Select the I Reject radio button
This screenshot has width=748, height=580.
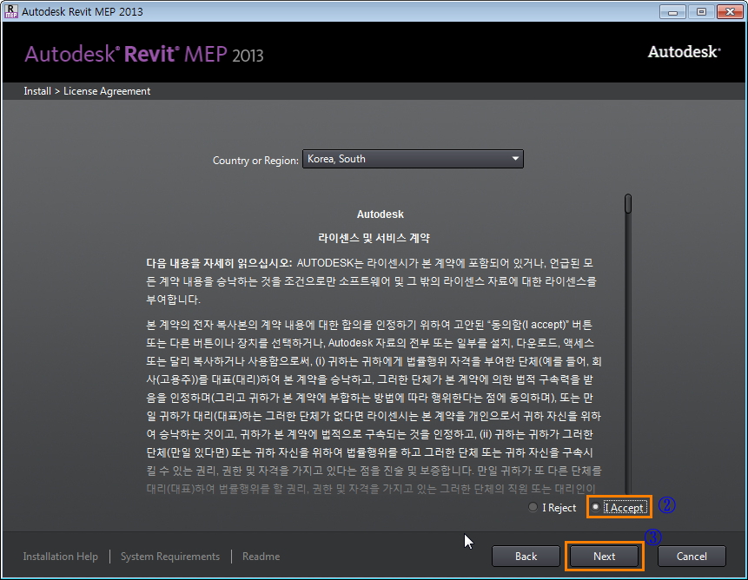(x=533, y=508)
